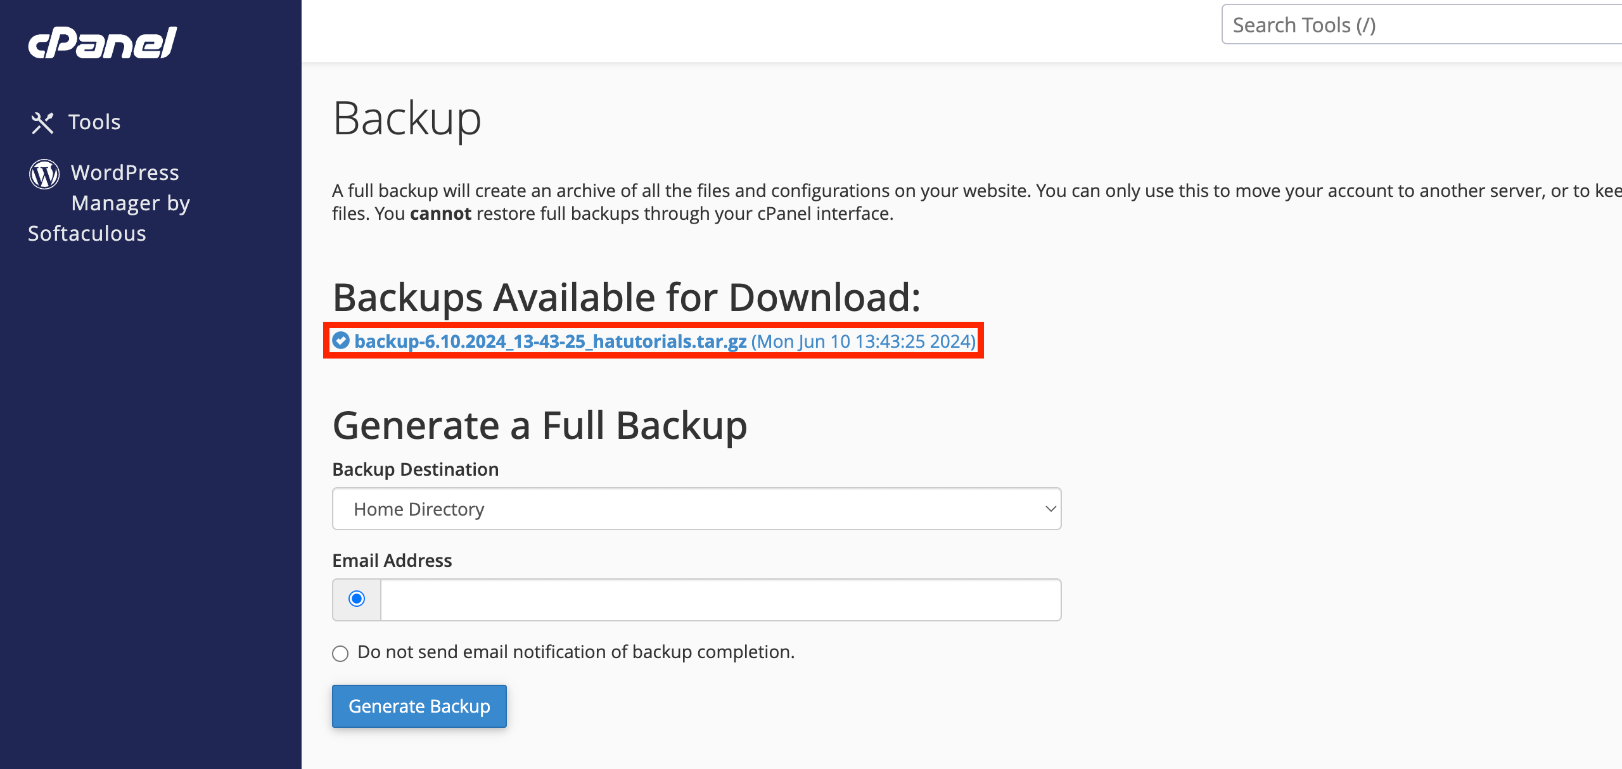Choose not to send email notification
This screenshot has height=769, width=1622.
341,652
